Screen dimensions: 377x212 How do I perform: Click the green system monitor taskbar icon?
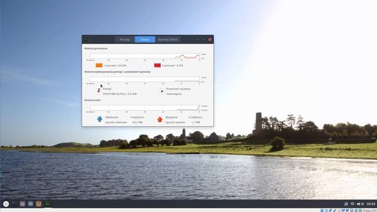coord(48,204)
